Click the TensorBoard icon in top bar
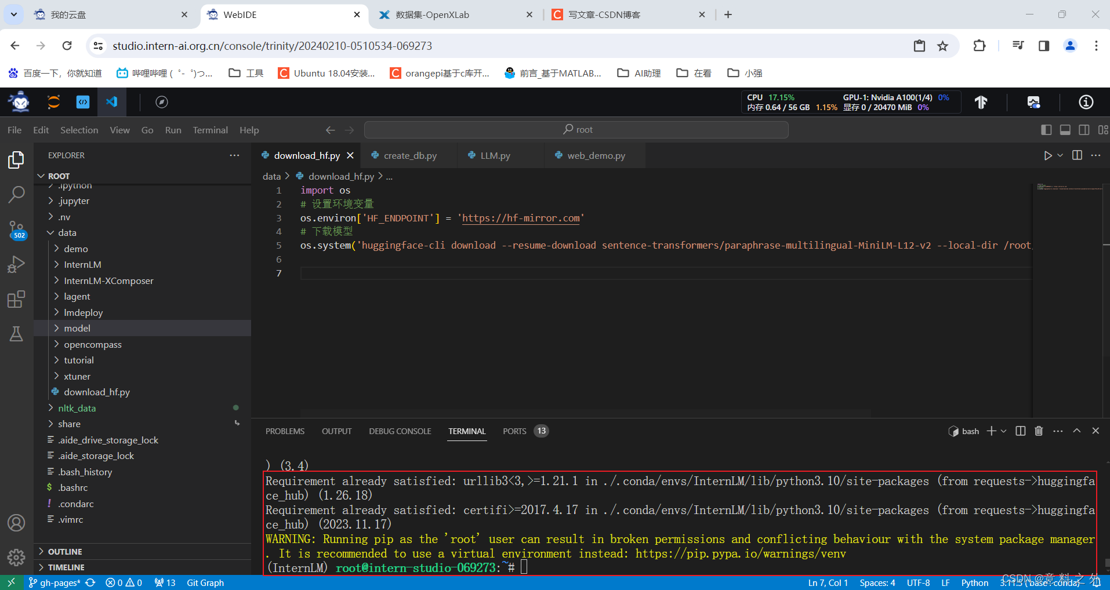The image size is (1110, 590). tap(981, 103)
